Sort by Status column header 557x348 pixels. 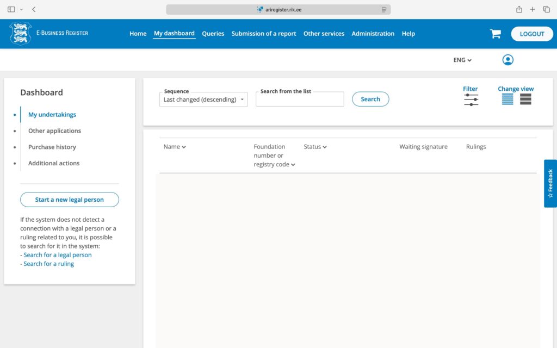click(x=315, y=147)
